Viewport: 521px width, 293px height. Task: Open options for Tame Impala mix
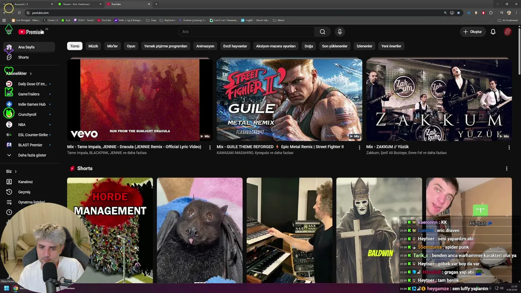(x=210, y=147)
